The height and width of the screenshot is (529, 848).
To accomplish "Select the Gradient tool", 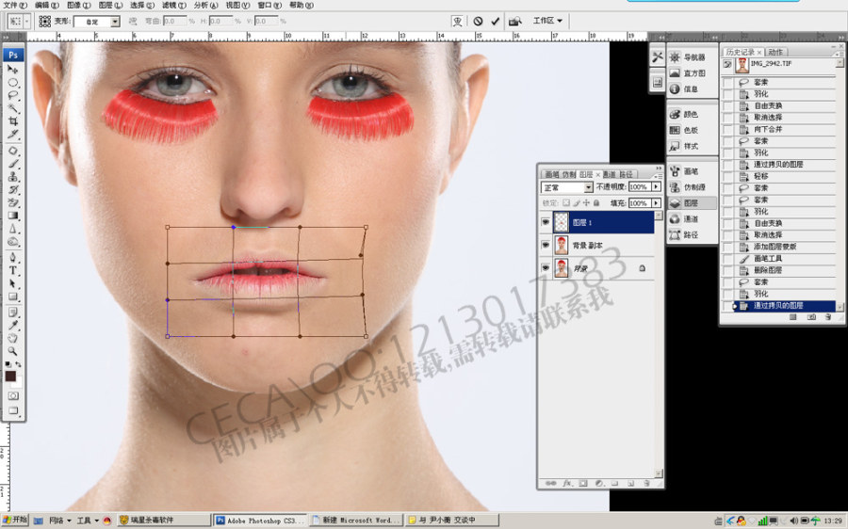I will 13,216.
